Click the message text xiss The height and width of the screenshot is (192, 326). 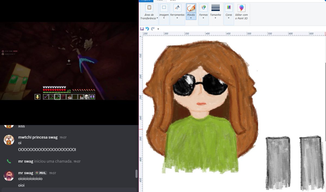21,126
